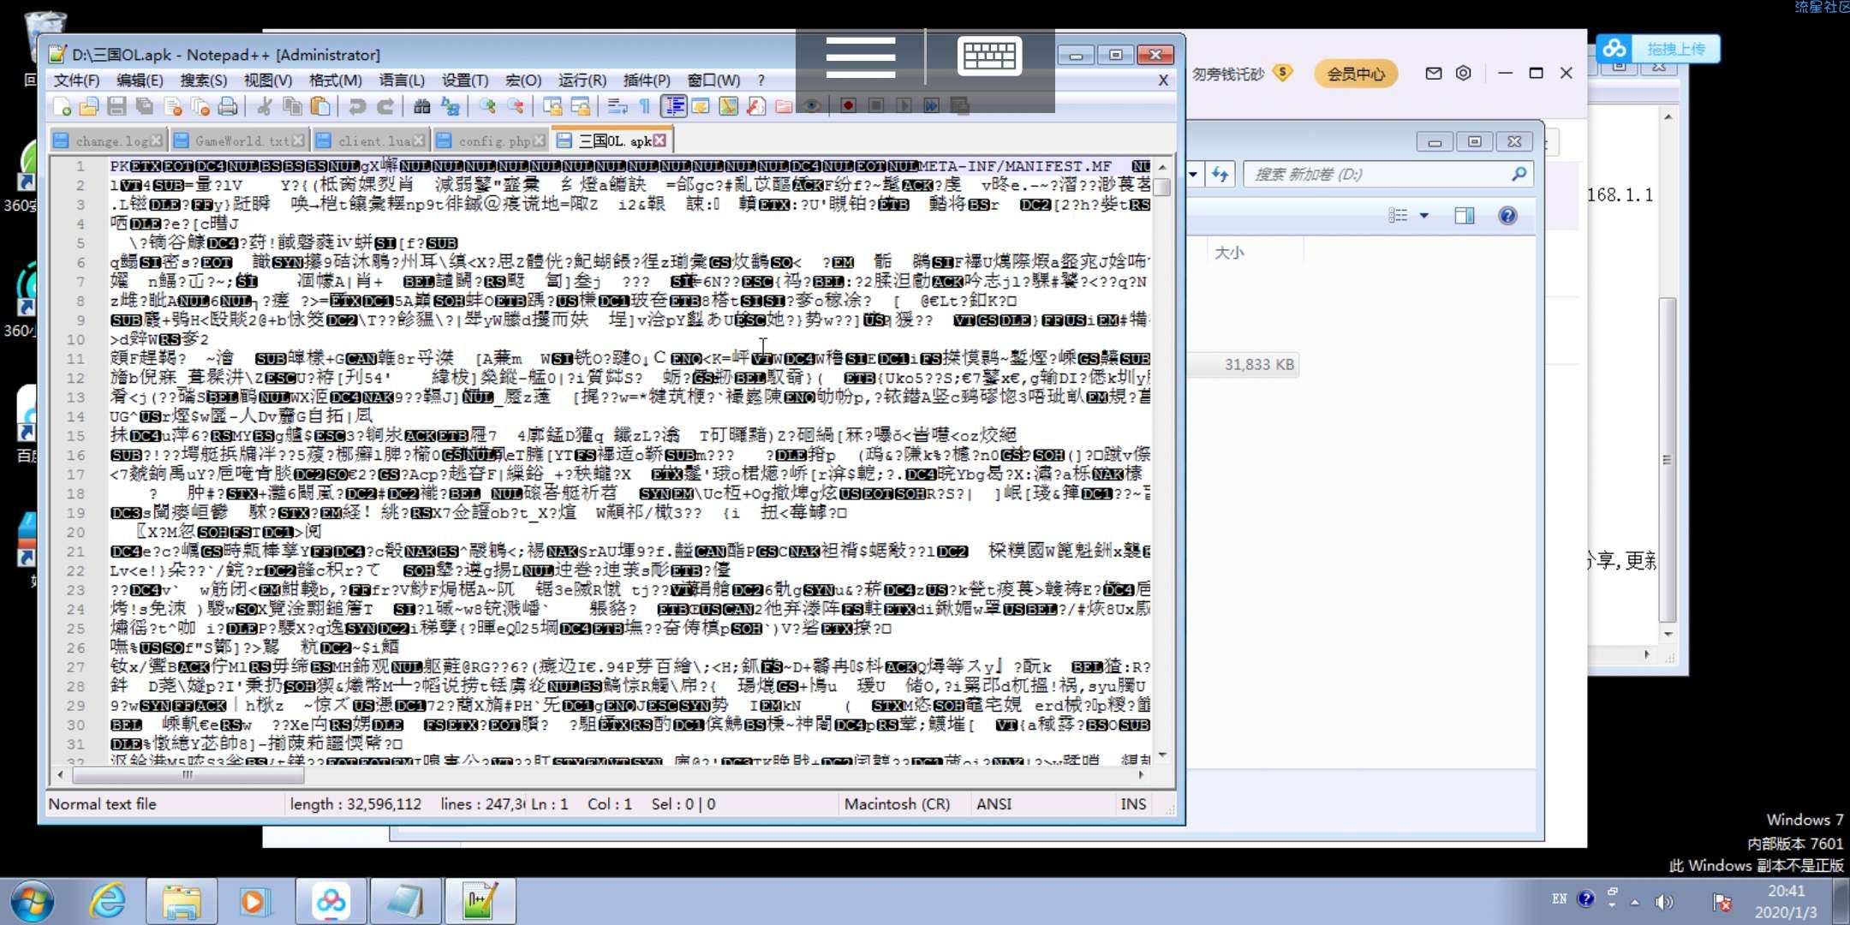
Task: Click the Copy toolbar icon
Action: point(292,106)
